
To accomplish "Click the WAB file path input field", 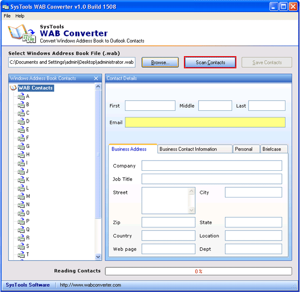I will tap(72, 62).
